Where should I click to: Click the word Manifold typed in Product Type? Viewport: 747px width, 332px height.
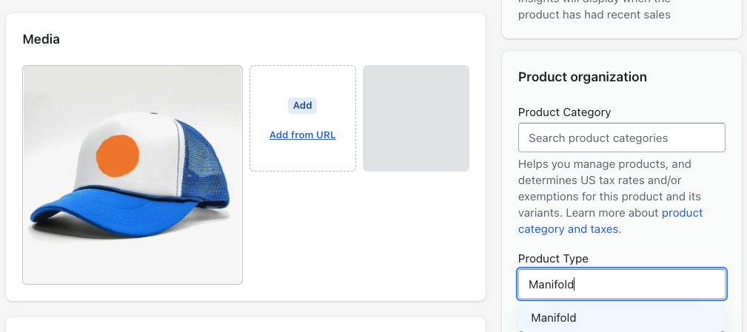pyautogui.click(x=552, y=284)
